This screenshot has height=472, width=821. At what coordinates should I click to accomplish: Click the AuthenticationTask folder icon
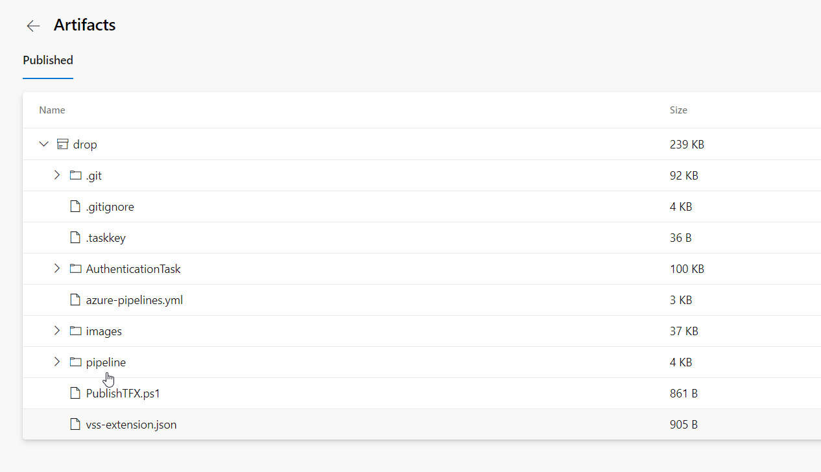click(75, 268)
